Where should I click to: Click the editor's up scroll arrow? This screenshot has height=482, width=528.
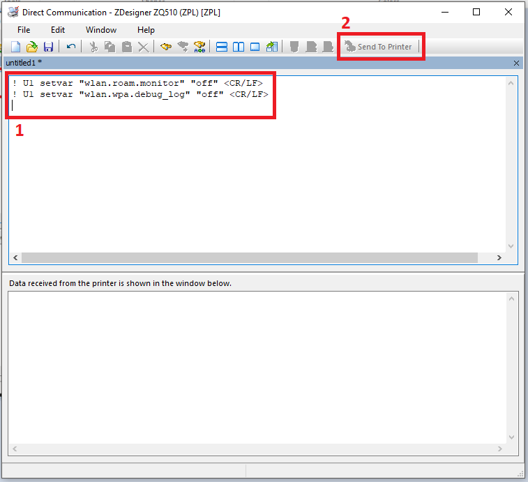point(511,83)
